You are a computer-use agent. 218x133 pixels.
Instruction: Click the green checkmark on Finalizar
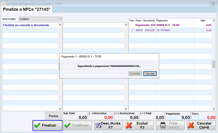click(x=37, y=125)
